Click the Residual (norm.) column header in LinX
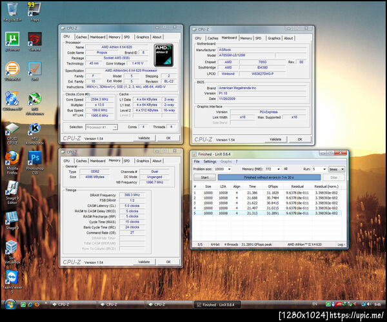387x322 pixels. pos(326,186)
